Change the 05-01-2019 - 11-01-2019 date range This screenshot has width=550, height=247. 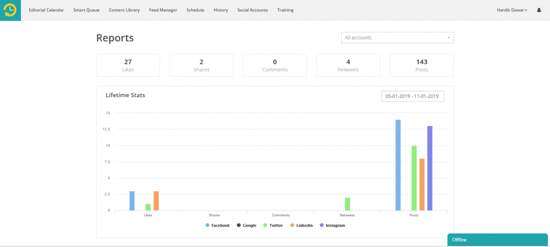click(412, 96)
